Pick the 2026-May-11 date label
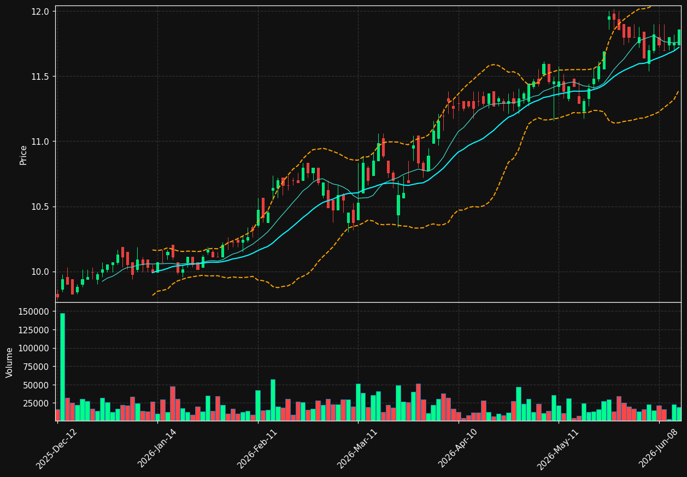Screen dimensions: 687x477 558,449
